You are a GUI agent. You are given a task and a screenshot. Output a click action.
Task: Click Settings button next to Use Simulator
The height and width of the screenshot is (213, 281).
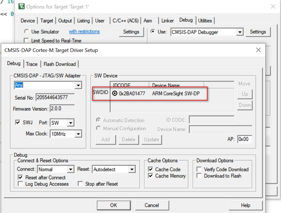[131, 32]
